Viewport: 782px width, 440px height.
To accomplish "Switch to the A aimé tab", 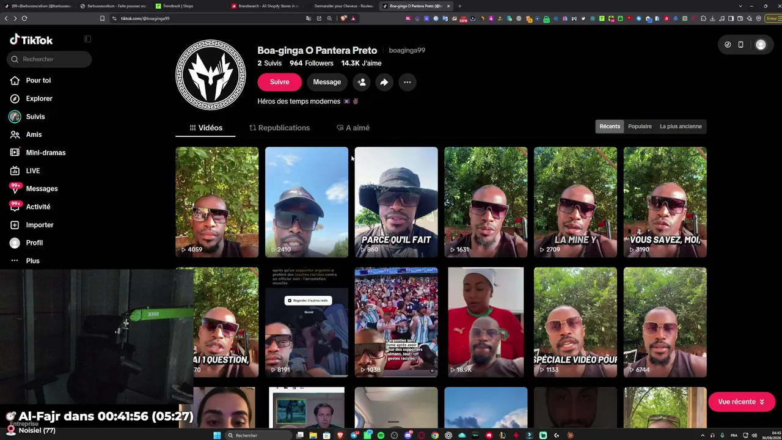I will [353, 128].
